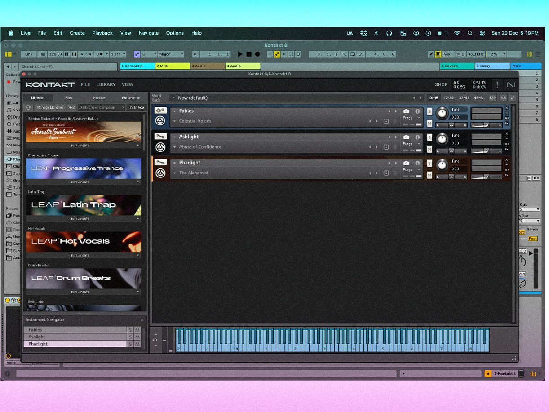Viewport: 549px width, 412px height.
Task: Open the Fables instrument edit icon
Action: (x=160, y=111)
